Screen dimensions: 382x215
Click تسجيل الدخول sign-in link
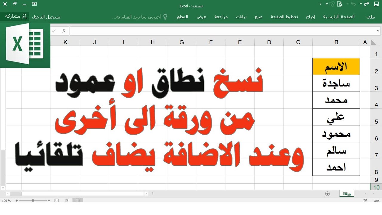point(46,17)
